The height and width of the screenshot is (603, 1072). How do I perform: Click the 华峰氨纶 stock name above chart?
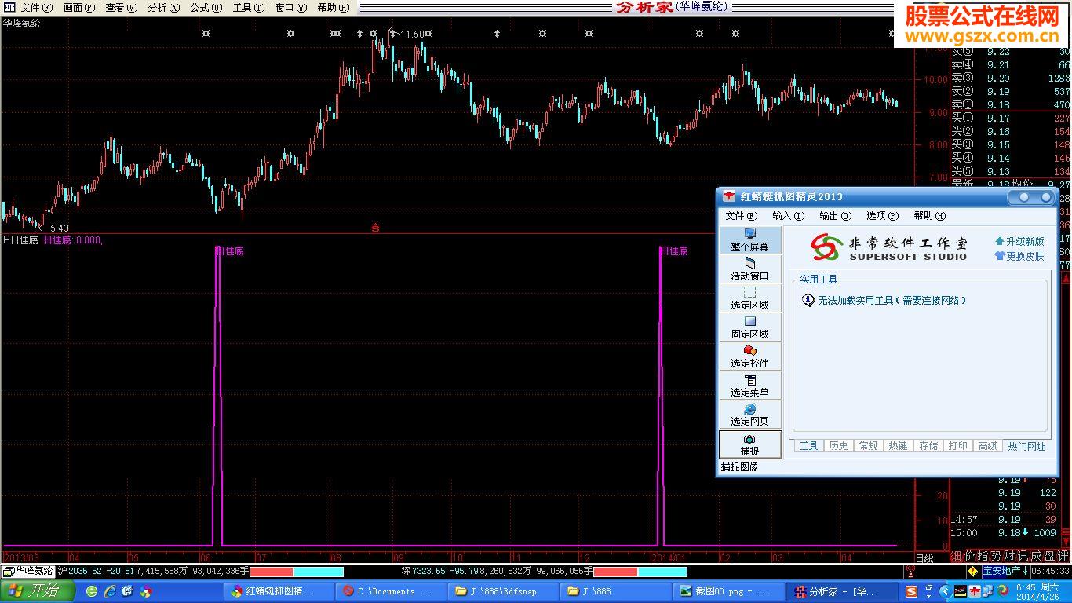pos(22,23)
